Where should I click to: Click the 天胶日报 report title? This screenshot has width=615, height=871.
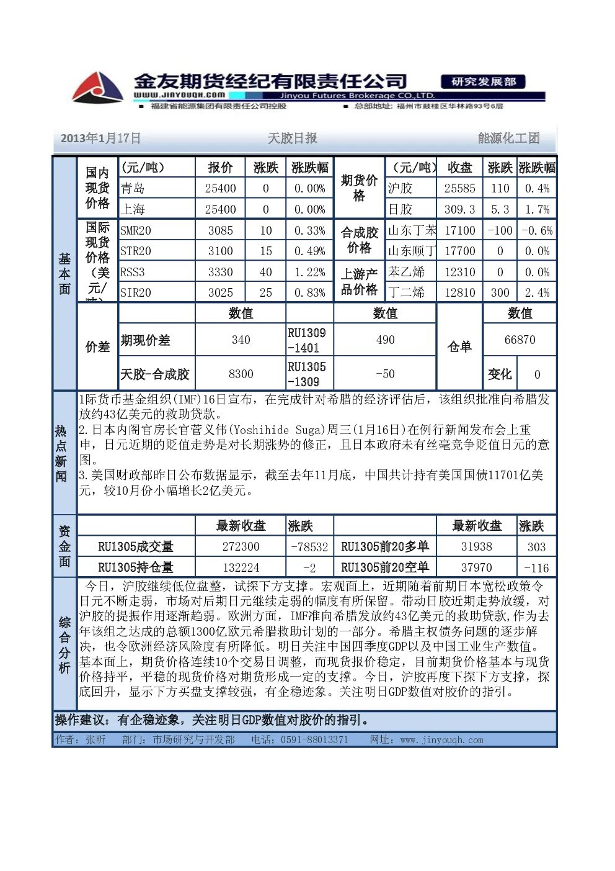click(x=293, y=138)
